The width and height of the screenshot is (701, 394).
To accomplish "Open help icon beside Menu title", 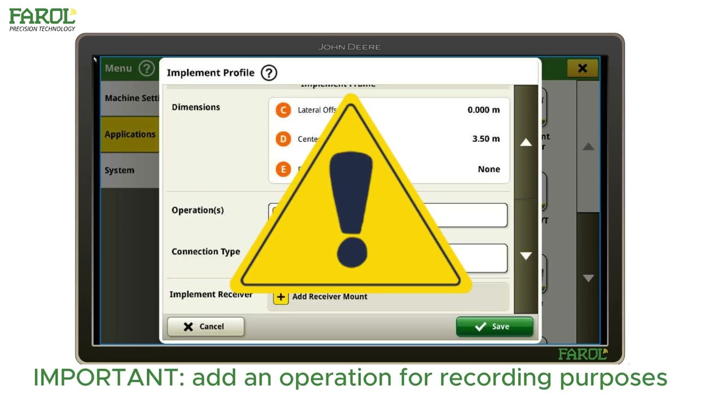I will pyautogui.click(x=146, y=68).
